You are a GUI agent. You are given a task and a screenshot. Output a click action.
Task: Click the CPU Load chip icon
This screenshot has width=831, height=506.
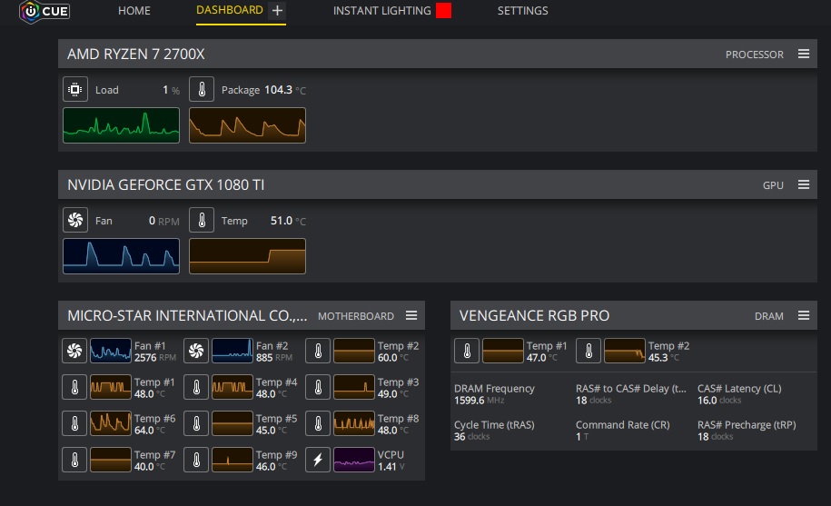click(x=75, y=90)
